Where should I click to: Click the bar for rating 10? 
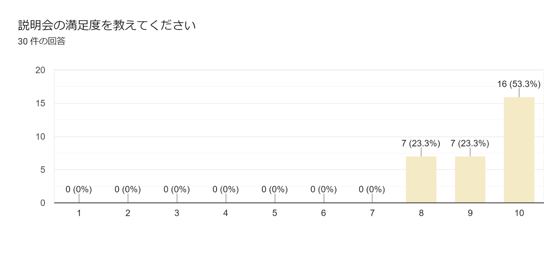pos(519,150)
